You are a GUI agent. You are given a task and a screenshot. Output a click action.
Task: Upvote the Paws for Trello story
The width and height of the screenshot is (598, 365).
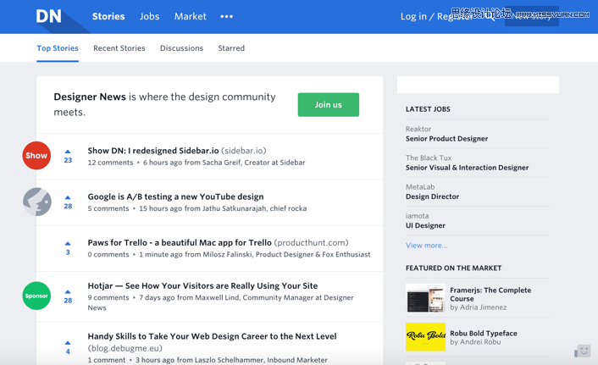(x=68, y=243)
